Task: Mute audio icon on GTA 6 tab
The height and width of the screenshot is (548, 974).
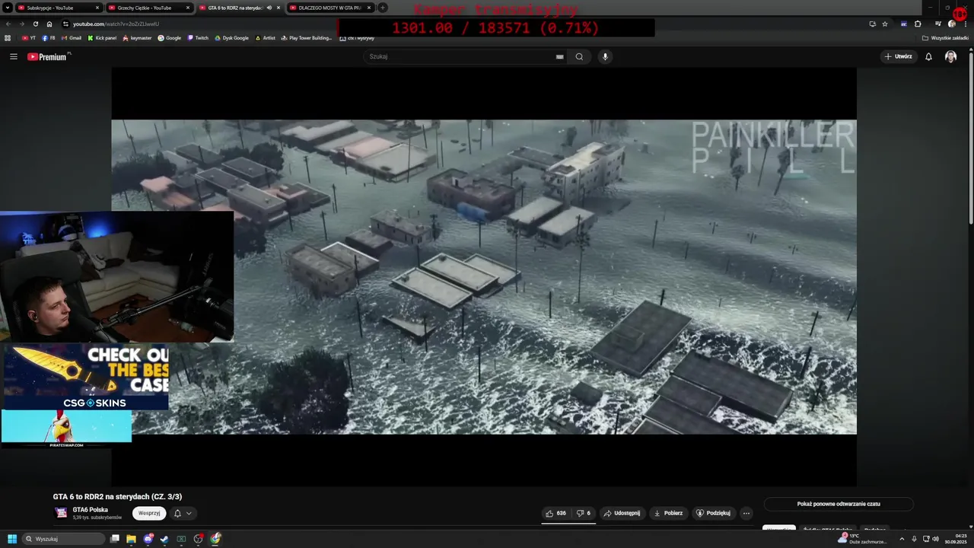Action: pyautogui.click(x=269, y=8)
